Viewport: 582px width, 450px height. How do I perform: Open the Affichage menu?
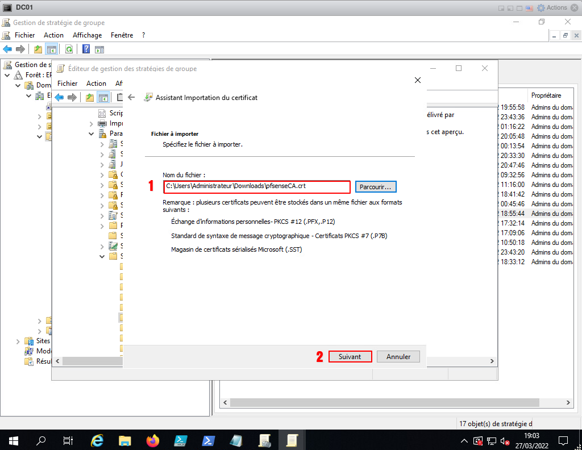(87, 35)
